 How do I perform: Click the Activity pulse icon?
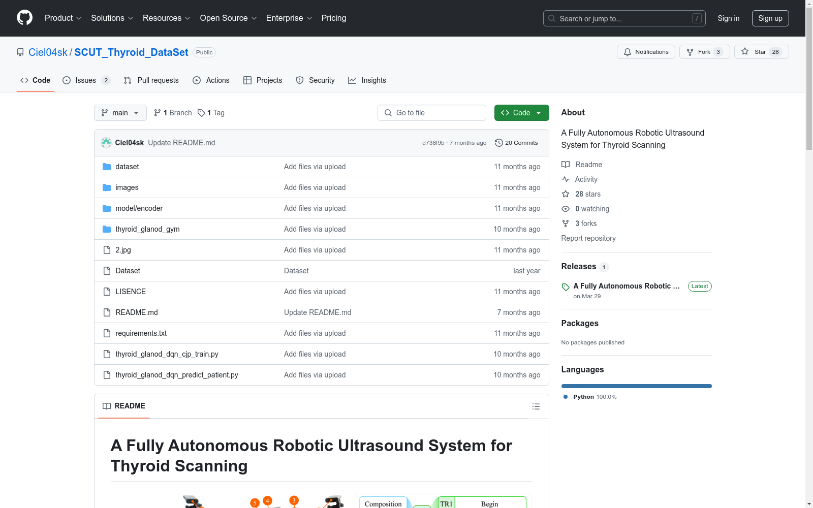tap(566, 179)
